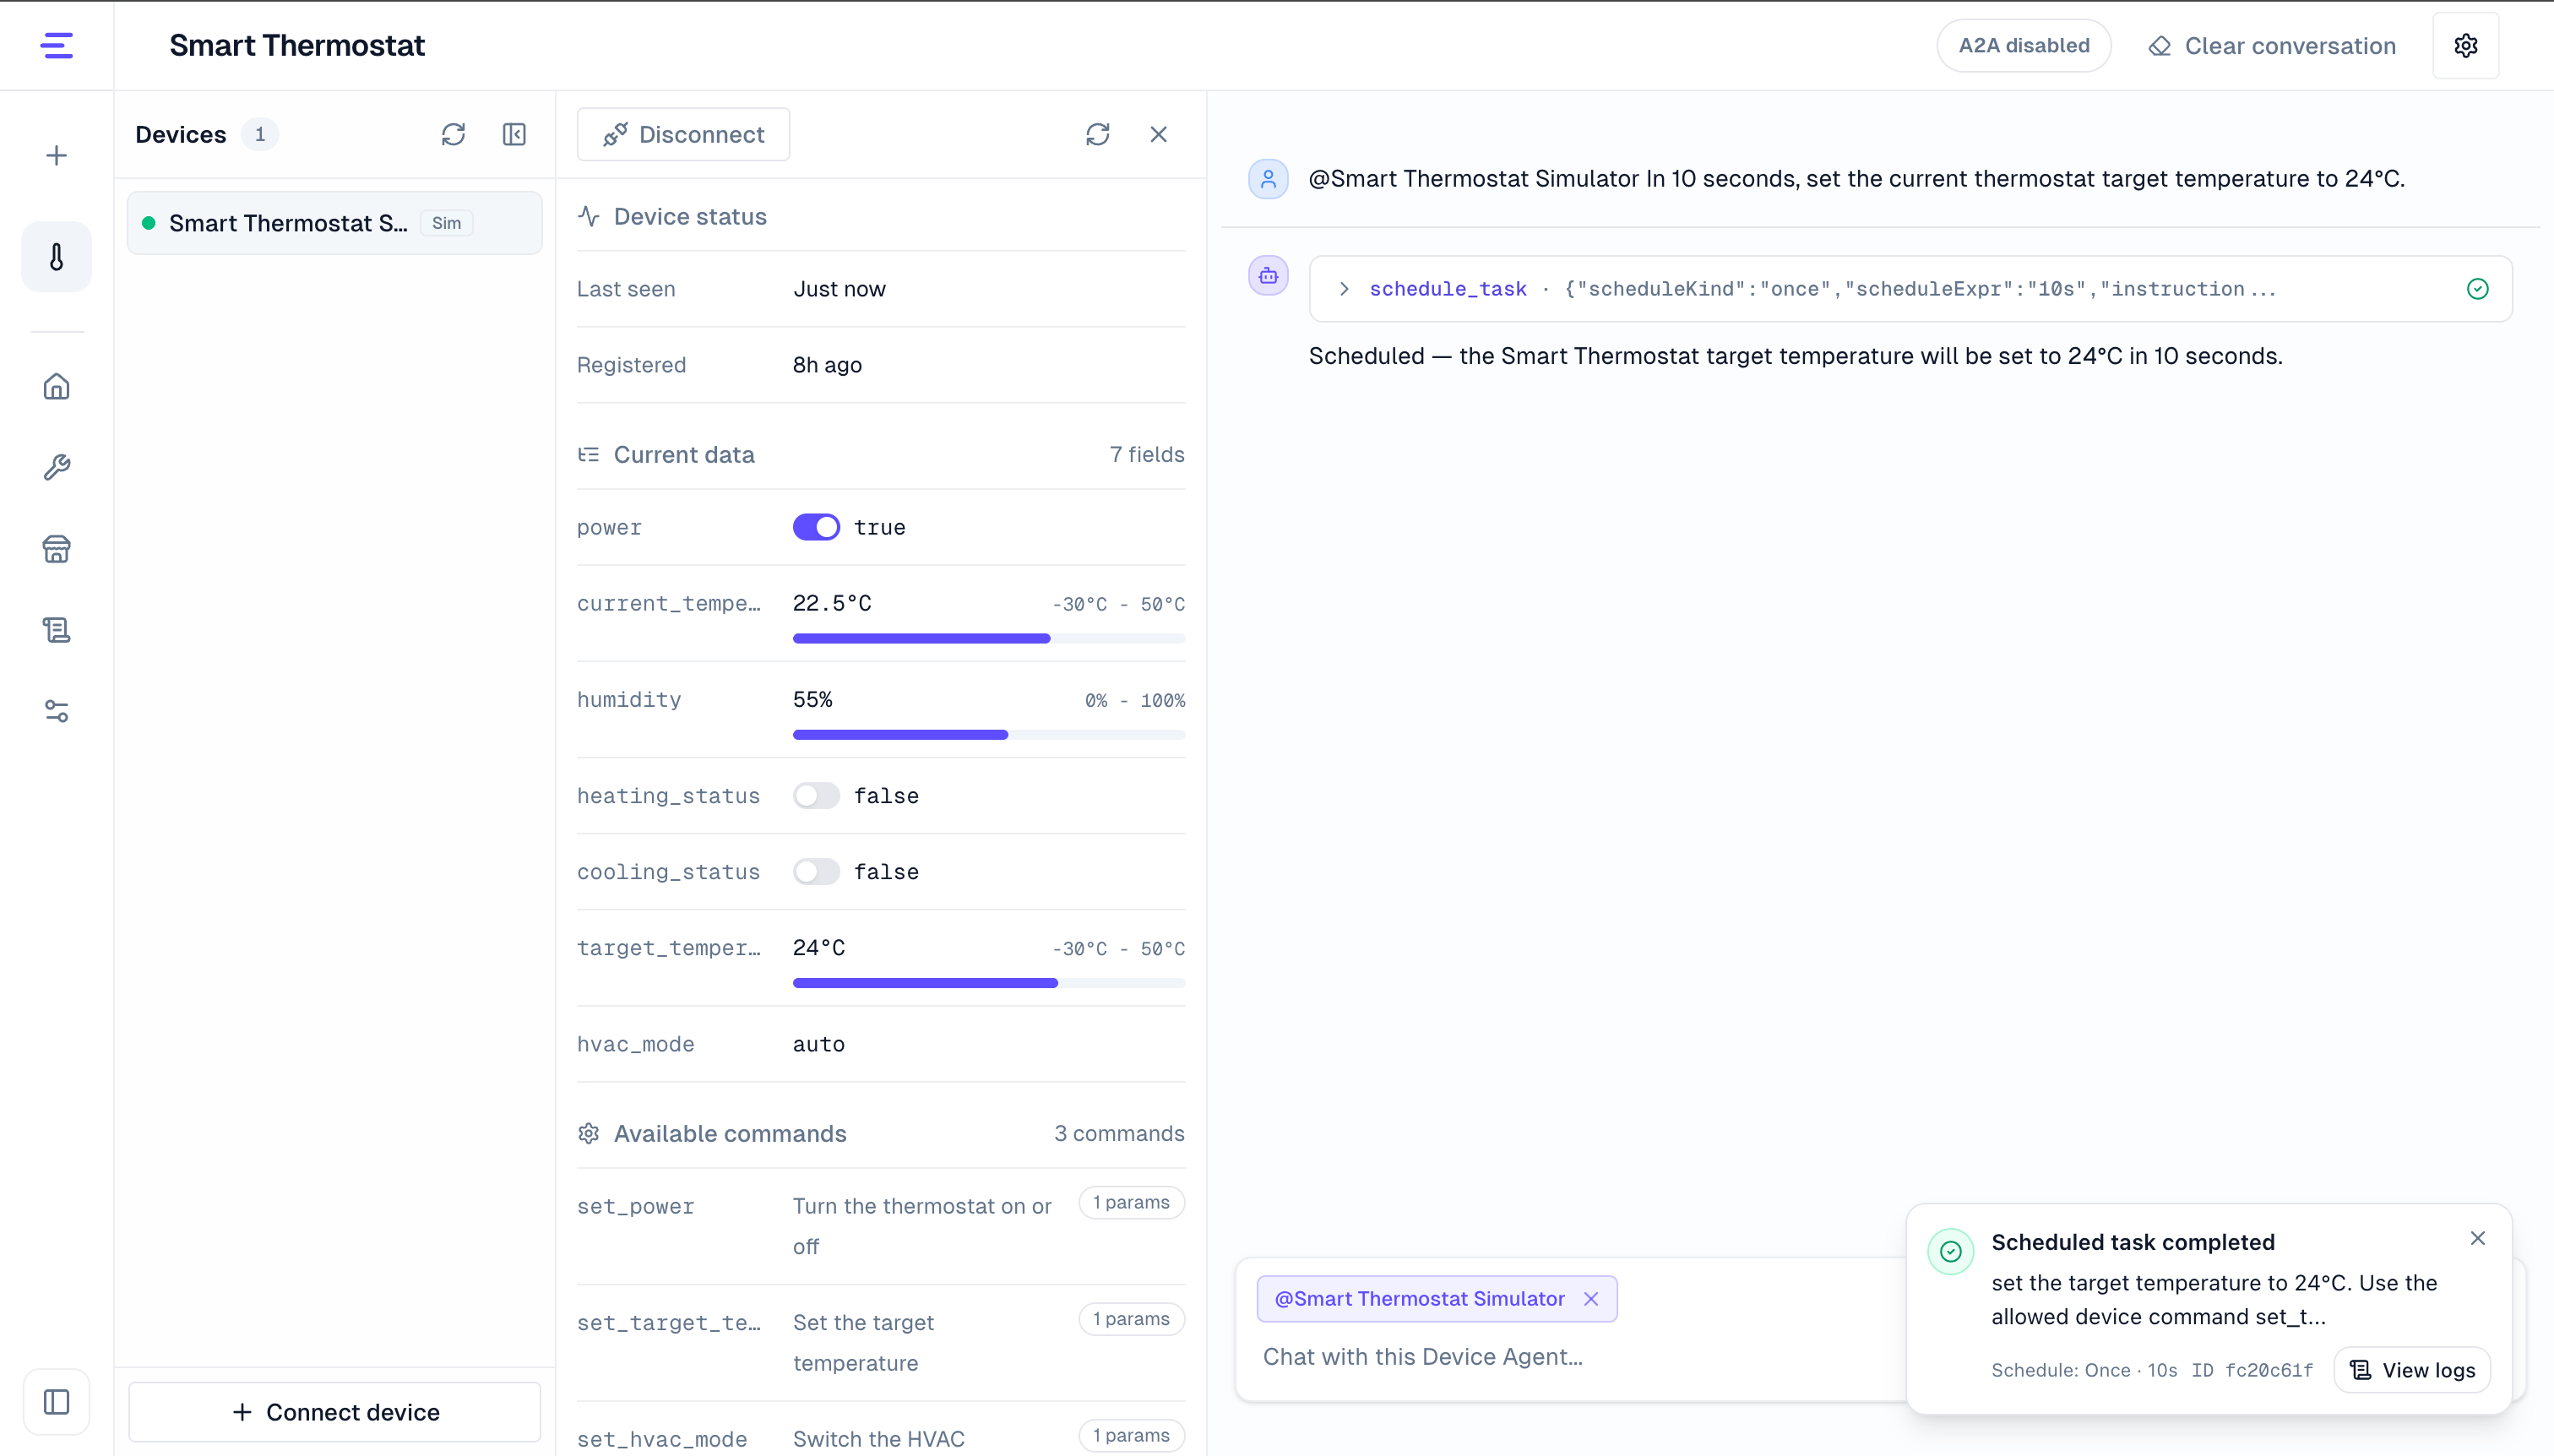This screenshot has width=2554, height=1456.
Task: Click the humidity progress bar
Action: coord(989,734)
